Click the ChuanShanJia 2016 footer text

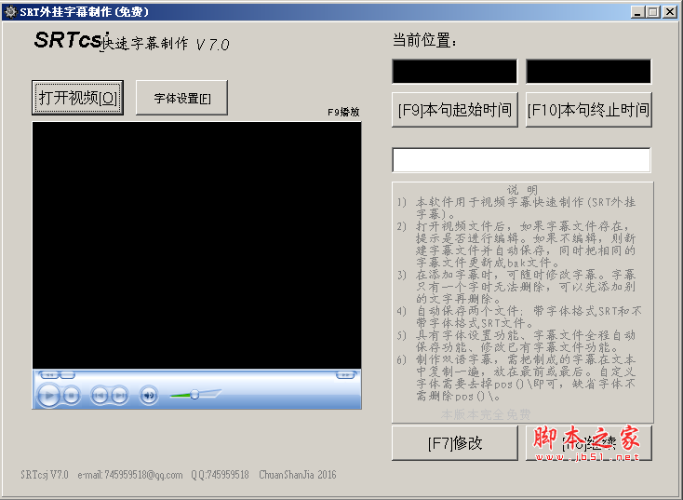298,475
